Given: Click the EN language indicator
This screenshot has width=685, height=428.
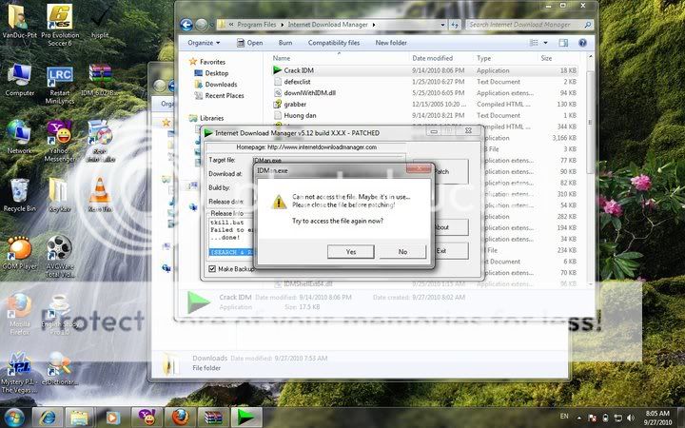Looking at the screenshot, I should click(x=564, y=417).
